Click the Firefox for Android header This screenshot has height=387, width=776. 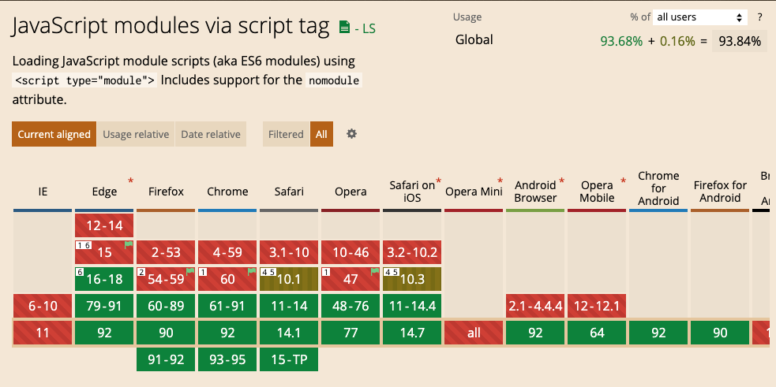tap(720, 192)
